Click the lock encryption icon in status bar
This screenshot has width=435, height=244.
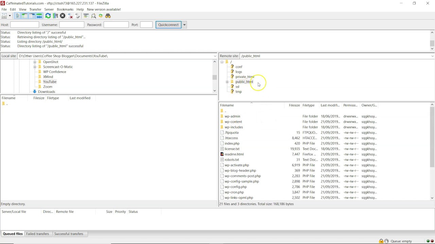(x=381, y=241)
